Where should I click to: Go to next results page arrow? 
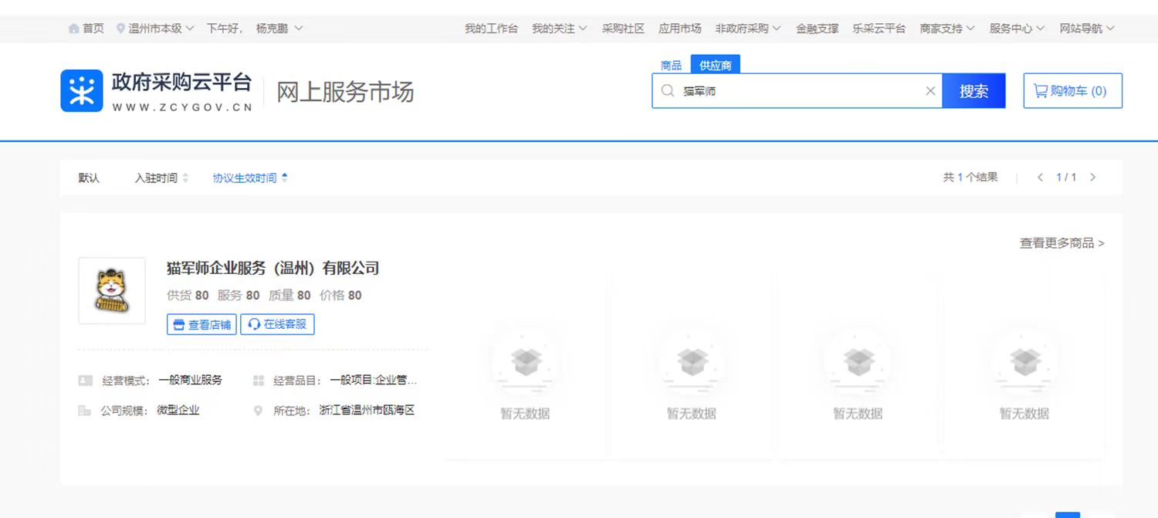1092,178
